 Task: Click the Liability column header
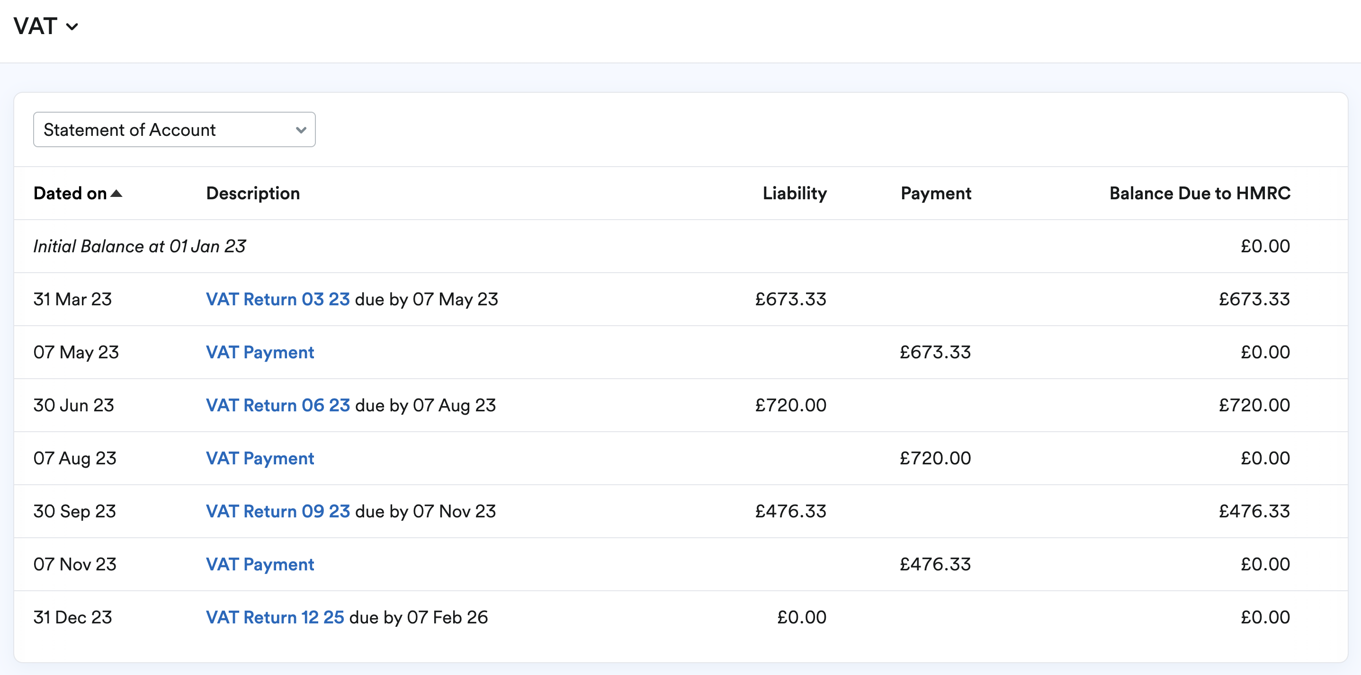point(794,193)
